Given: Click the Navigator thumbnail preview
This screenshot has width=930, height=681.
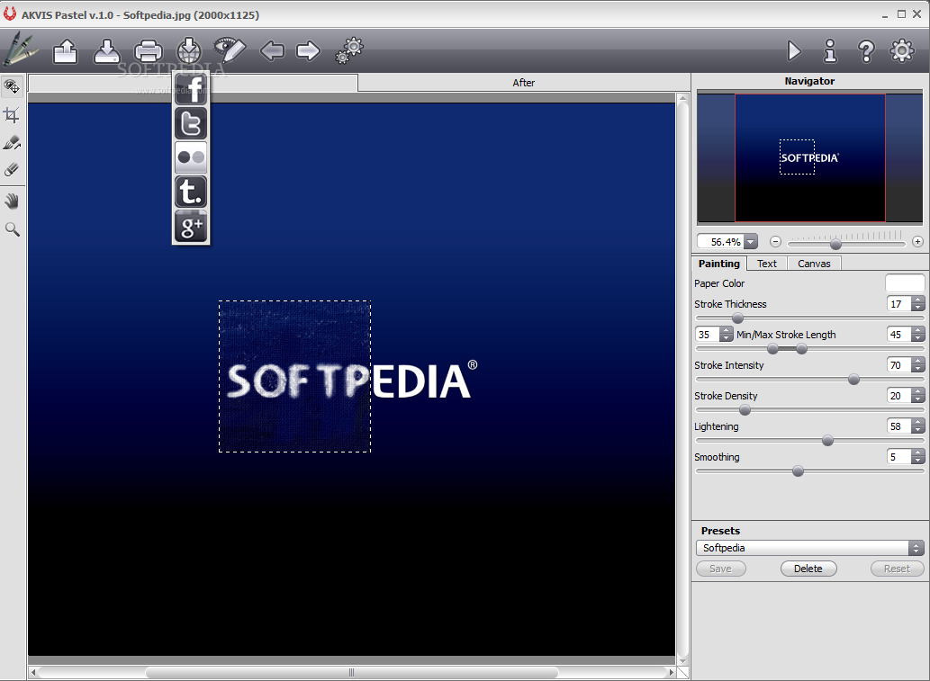Looking at the screenshot, I should (x=809, y=157).
